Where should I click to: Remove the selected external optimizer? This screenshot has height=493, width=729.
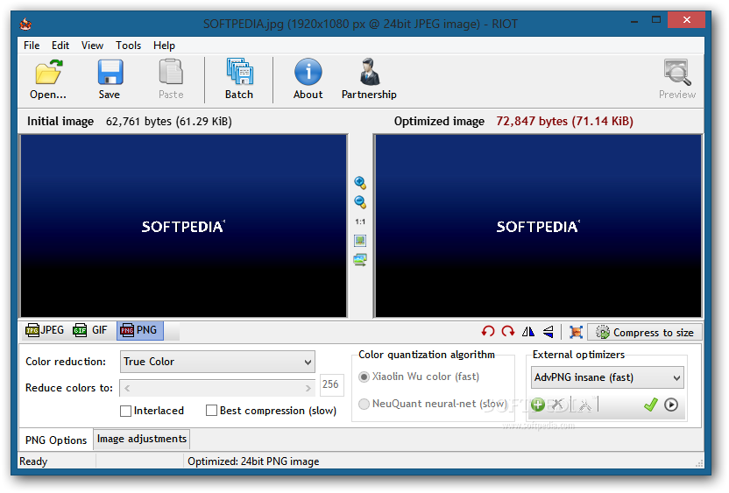pyautogui.click(x=558, y=405)
